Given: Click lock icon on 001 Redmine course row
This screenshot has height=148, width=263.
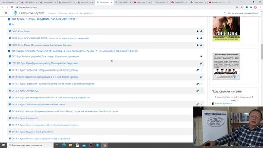Looking at the screenshot, I should (x=201, y=56).
